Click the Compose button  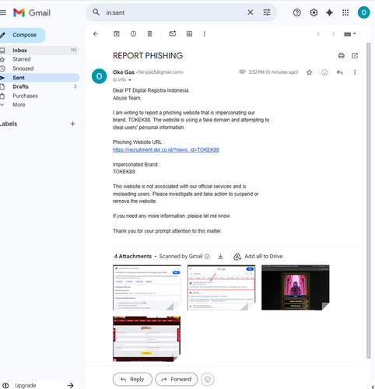22,35
